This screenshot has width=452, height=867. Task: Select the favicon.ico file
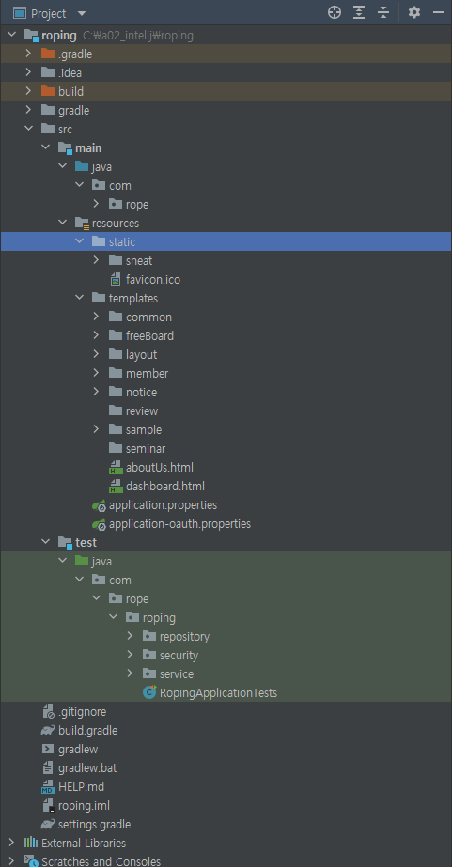coord(152,280)
